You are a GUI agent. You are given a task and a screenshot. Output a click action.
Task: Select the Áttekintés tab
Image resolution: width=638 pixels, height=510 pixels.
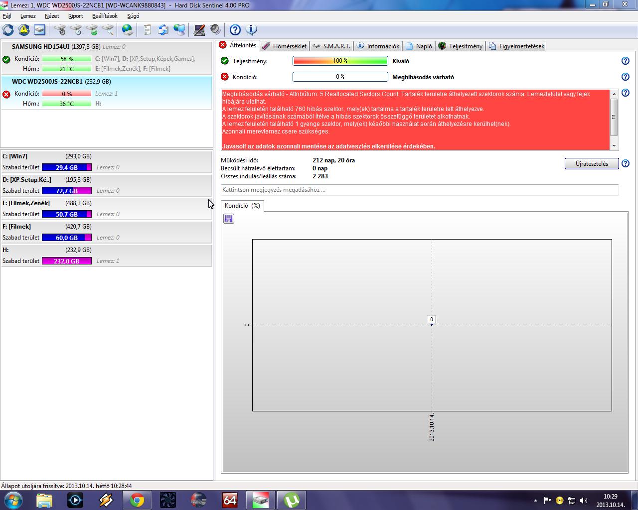[x=238, y=45]
